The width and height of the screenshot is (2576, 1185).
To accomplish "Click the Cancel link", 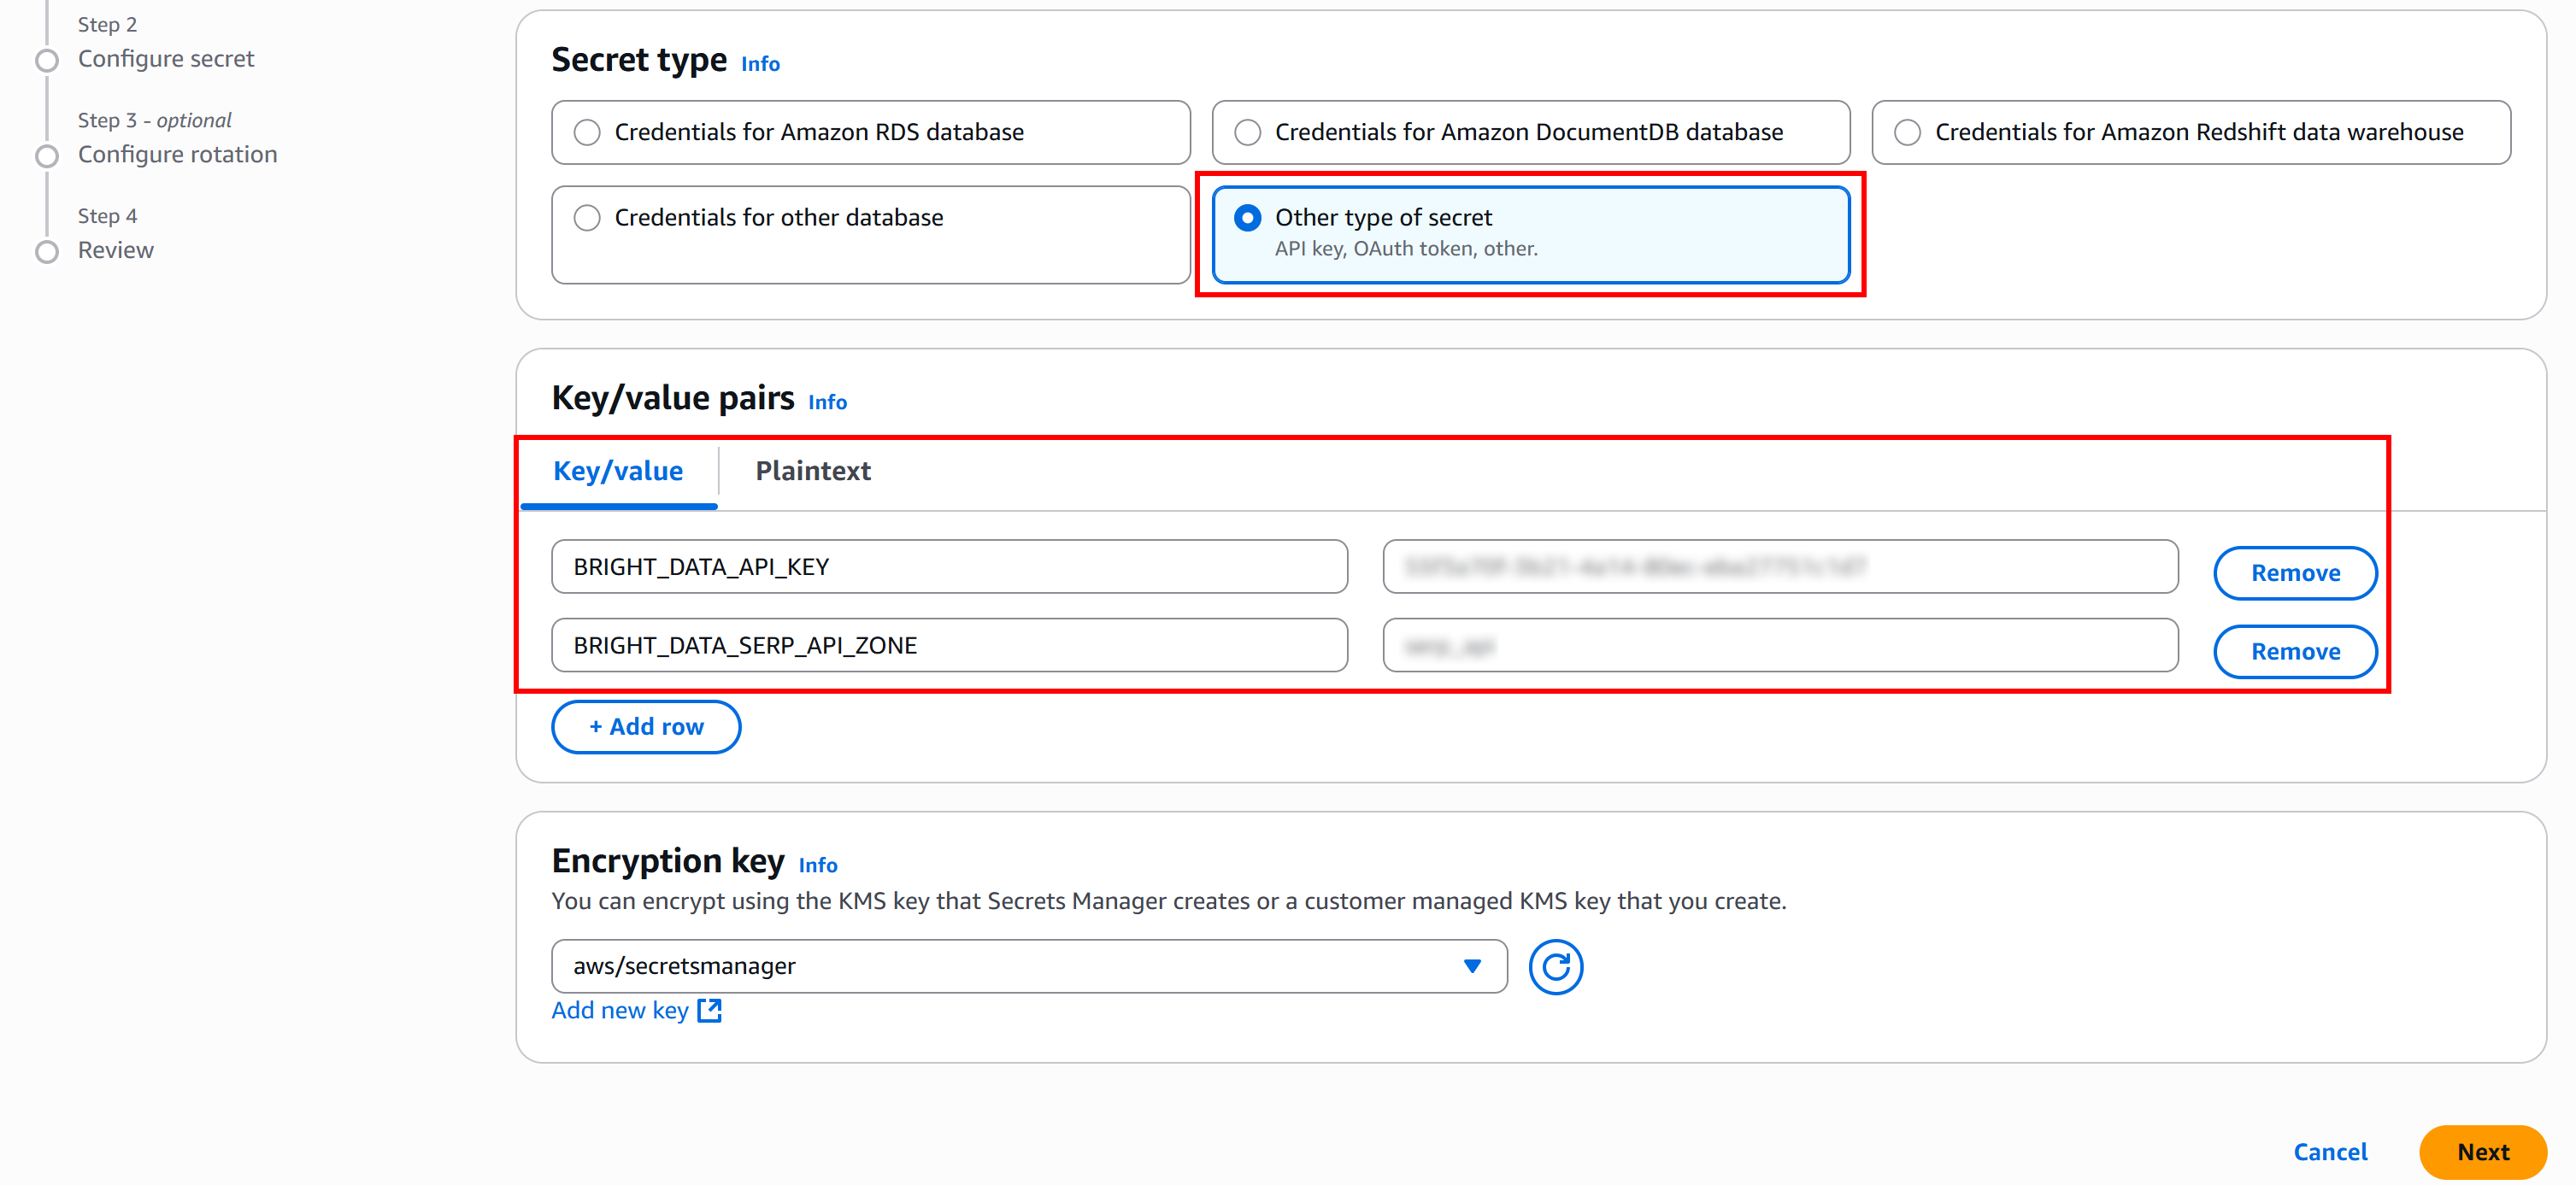I will pyautogui.click(x=2329, y=1151).
